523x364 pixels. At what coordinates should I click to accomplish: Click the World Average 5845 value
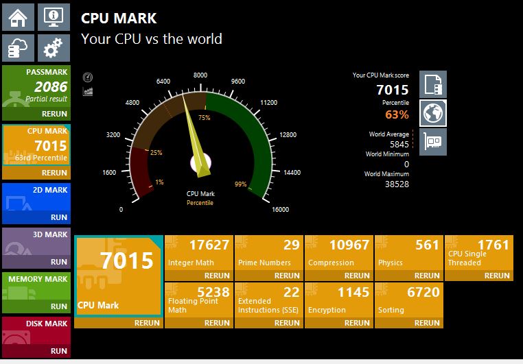[399, 145]
